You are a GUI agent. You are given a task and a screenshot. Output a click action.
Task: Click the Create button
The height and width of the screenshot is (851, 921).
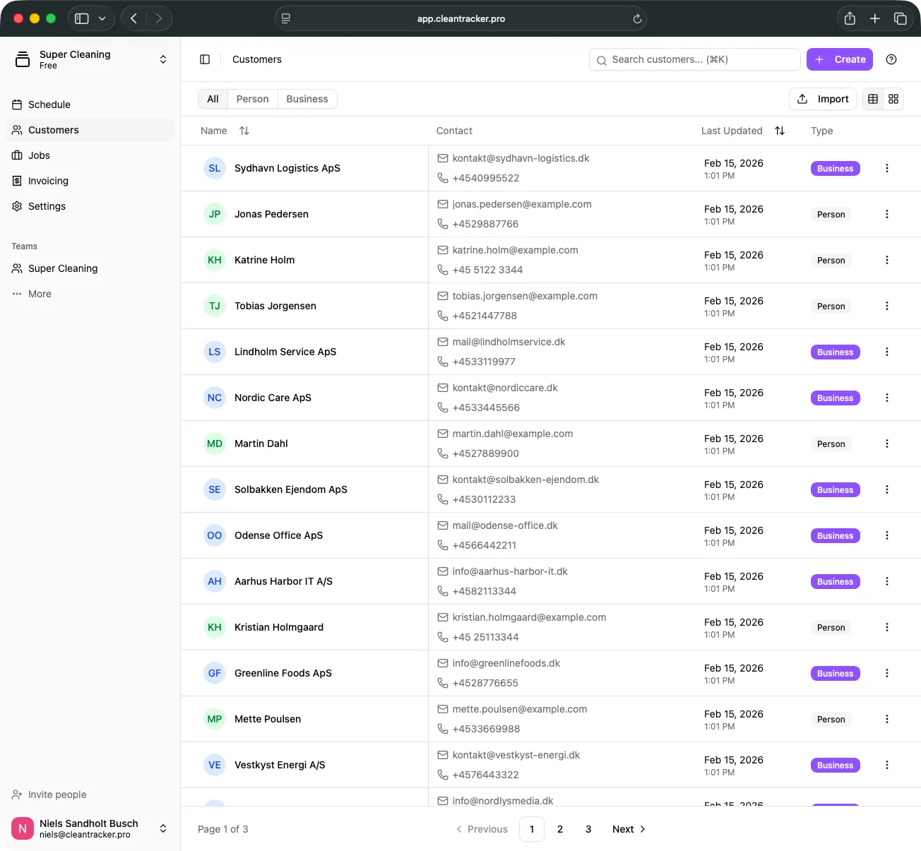pyautogui.click(x=840, y=59)
